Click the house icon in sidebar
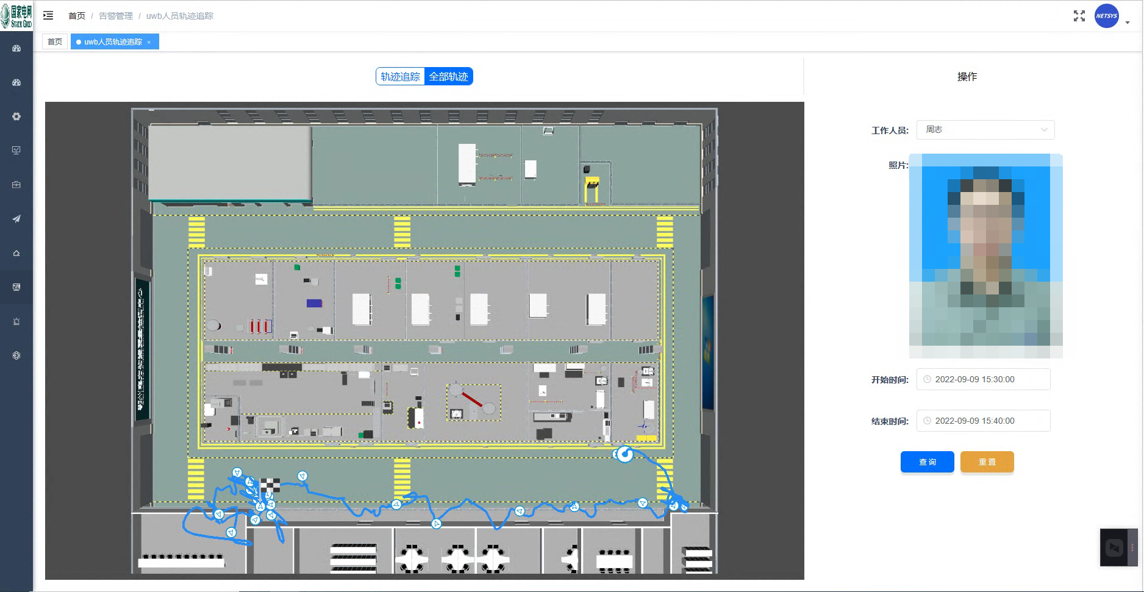The height and width of the screenshot is (592, 1144). click(16, 253)
